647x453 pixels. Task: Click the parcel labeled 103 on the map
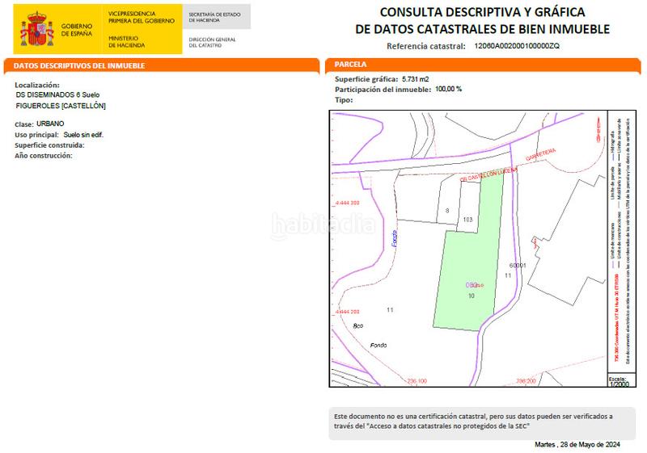[x=467, y=220]
